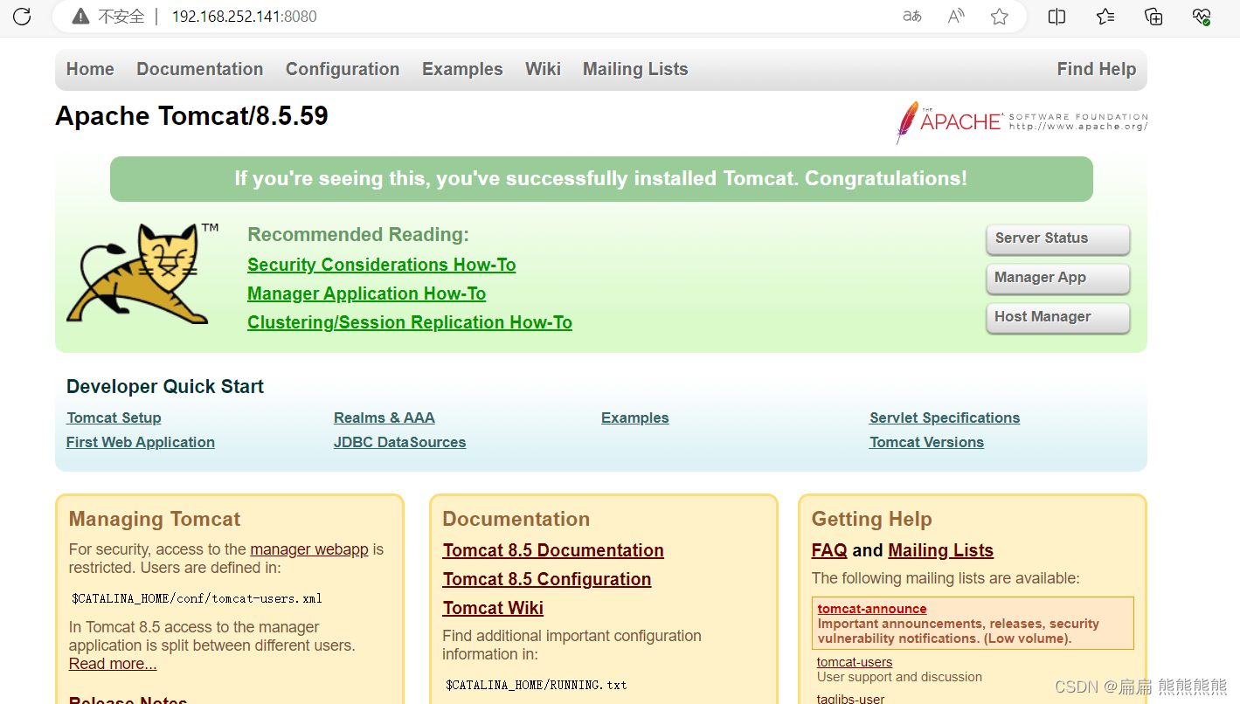Click the Server Status button
Screen dimensions: 1240x704
(1057, 238)
